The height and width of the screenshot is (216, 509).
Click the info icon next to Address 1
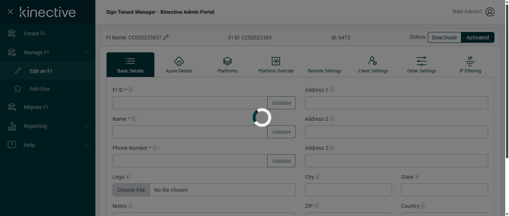(332, 90)
